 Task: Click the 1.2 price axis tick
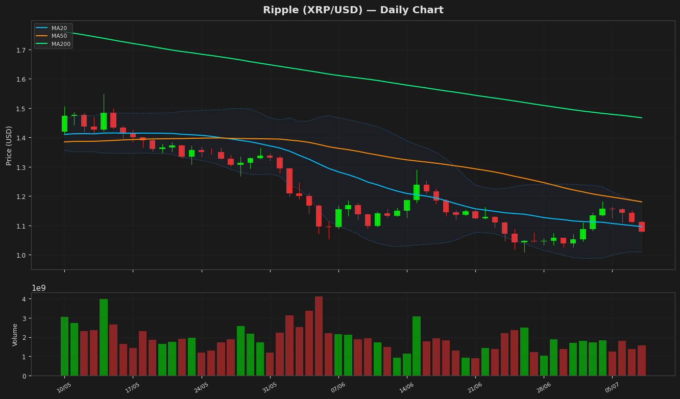21,196
